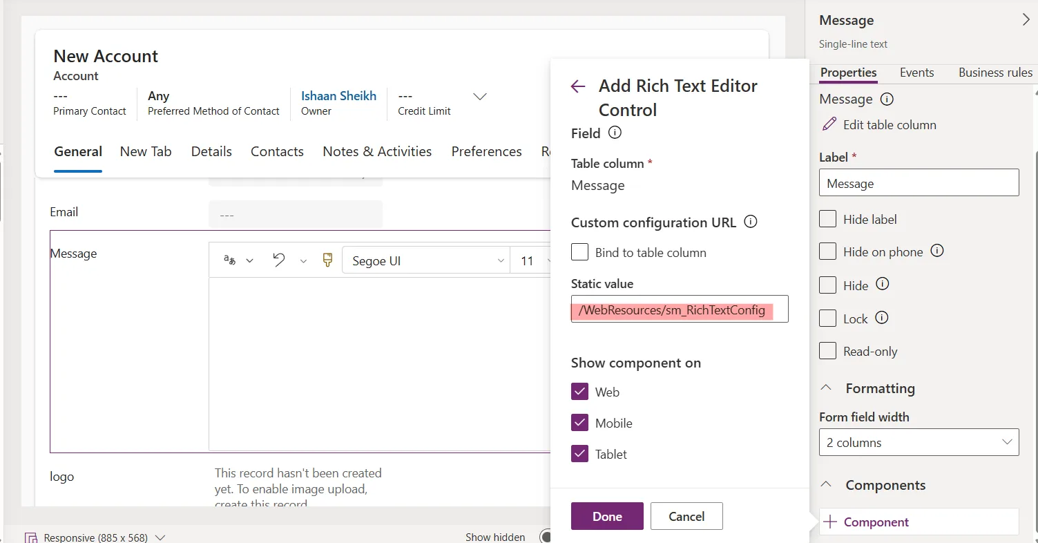
Task: Tick the Read-only checkbox
Action: (827, 351)
